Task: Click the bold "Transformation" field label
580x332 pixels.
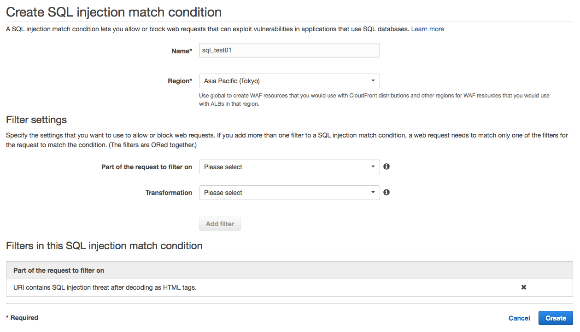Action: pos(169,193)
